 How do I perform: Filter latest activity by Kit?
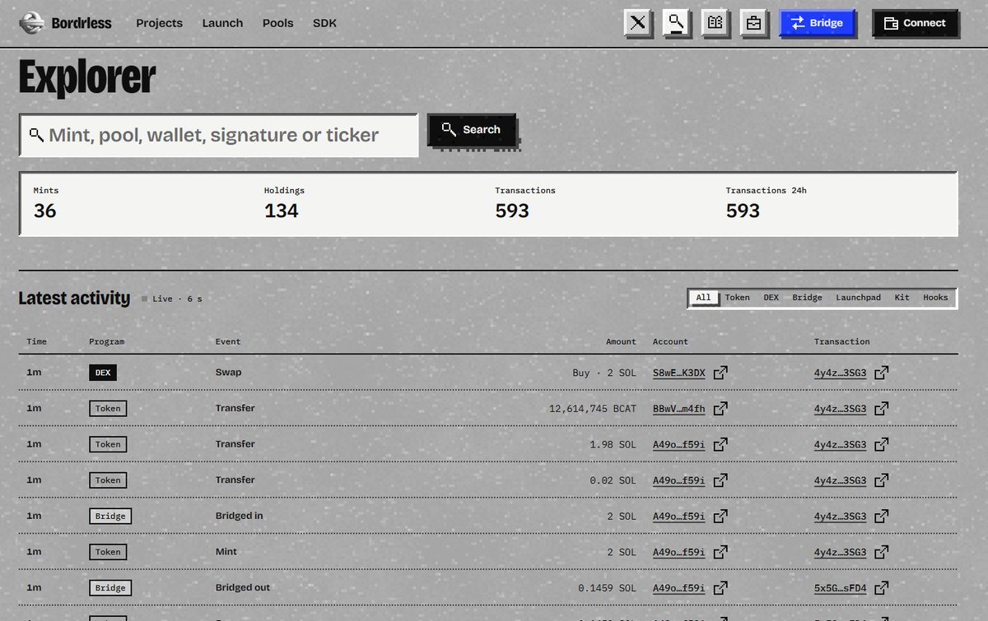(x=902, y=298)
